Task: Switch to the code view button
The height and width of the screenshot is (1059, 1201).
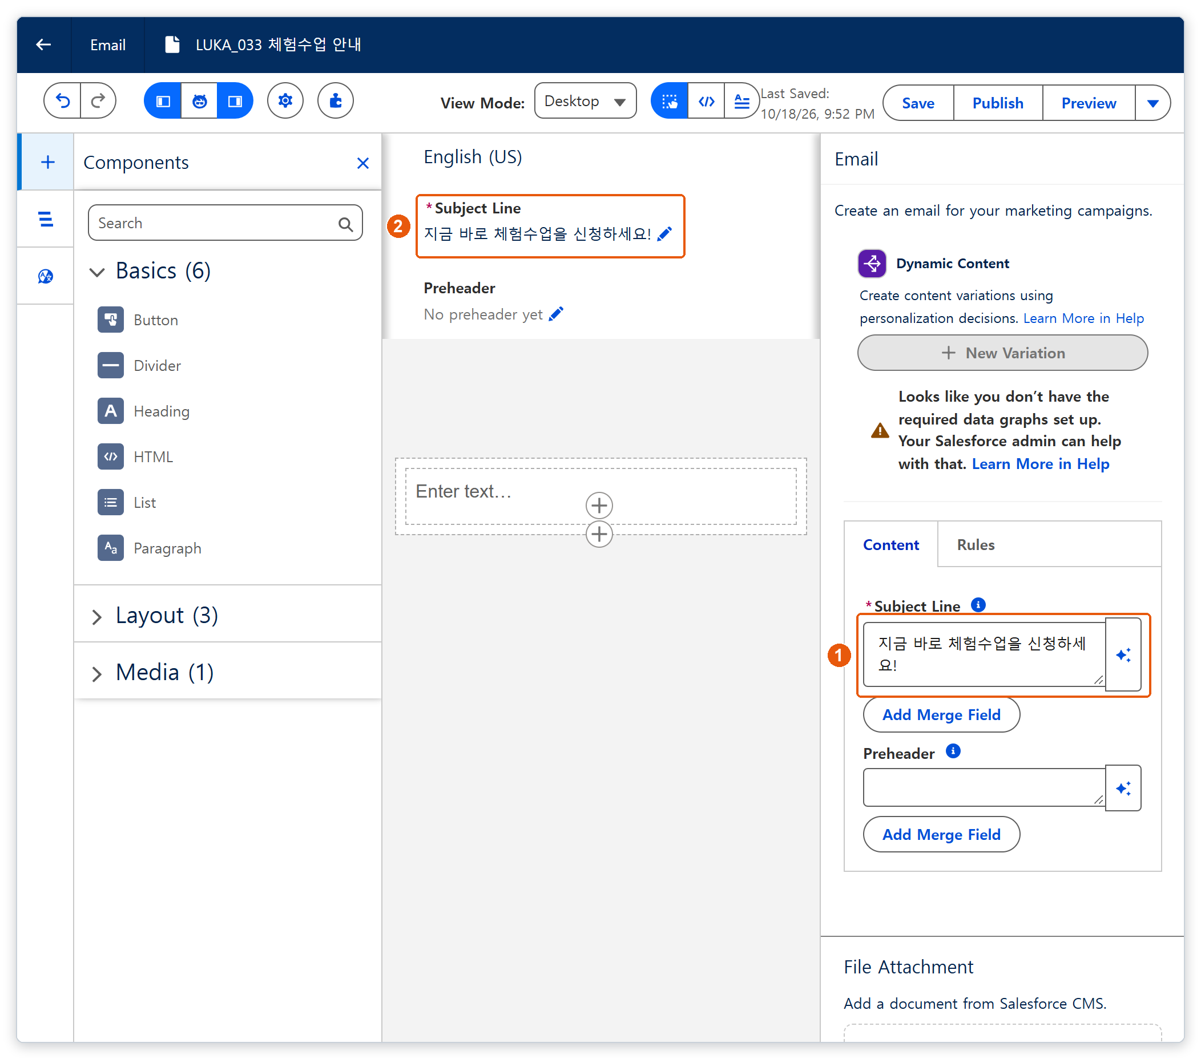Action: [706, 101]
